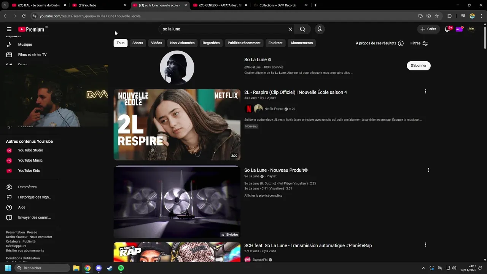487x274 pixels.
Task: Select the Non visionnées filter chip
Action: coord(182,43)
